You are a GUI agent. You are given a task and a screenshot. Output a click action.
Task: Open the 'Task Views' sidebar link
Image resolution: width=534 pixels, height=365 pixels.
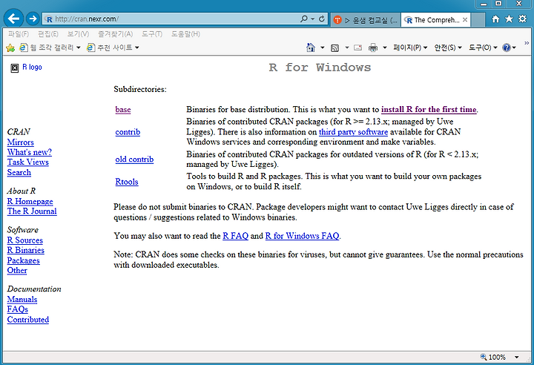pos(28,162)
